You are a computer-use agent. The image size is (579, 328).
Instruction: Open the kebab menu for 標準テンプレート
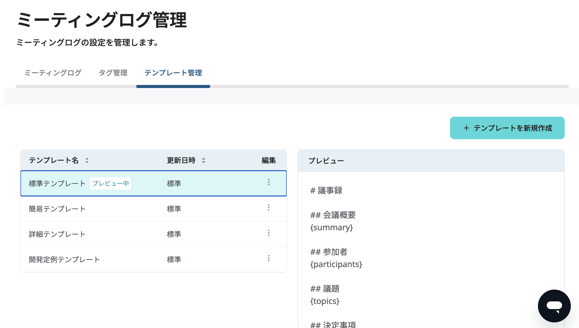(268, 183)
